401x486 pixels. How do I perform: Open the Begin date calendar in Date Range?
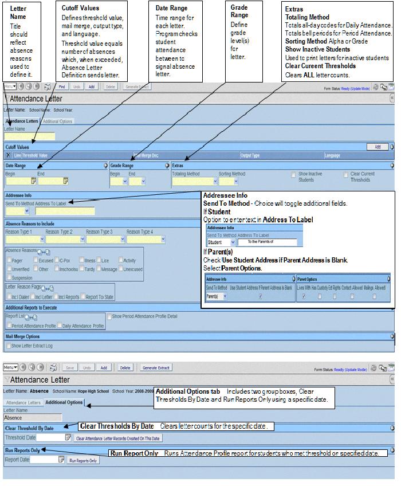(x=33, y=181)
